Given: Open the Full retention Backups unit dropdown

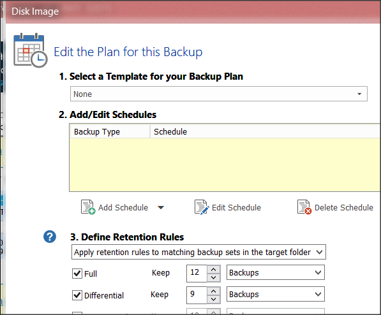Looking at the screenshot, I should (x=276, y=272).
